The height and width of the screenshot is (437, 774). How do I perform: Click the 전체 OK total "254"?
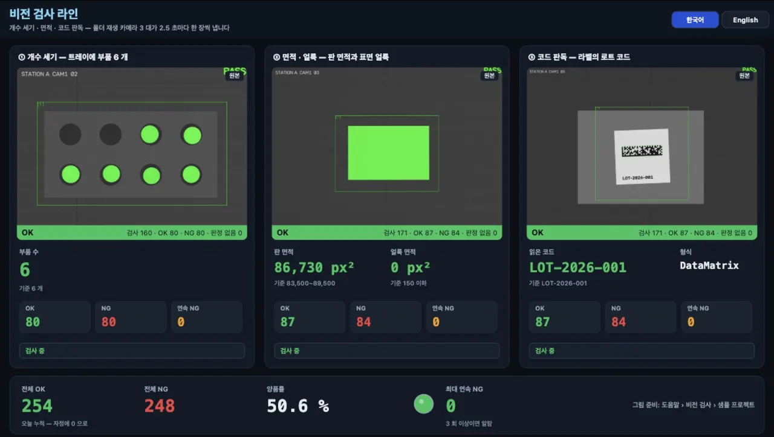click(37, 406)
